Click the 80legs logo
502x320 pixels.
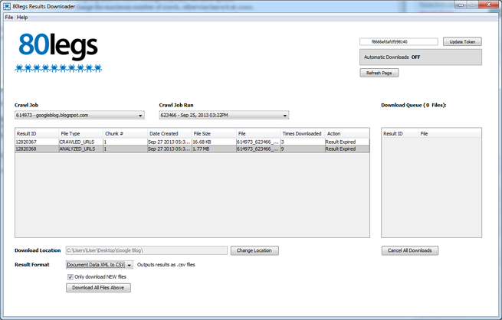pos(58,52)
